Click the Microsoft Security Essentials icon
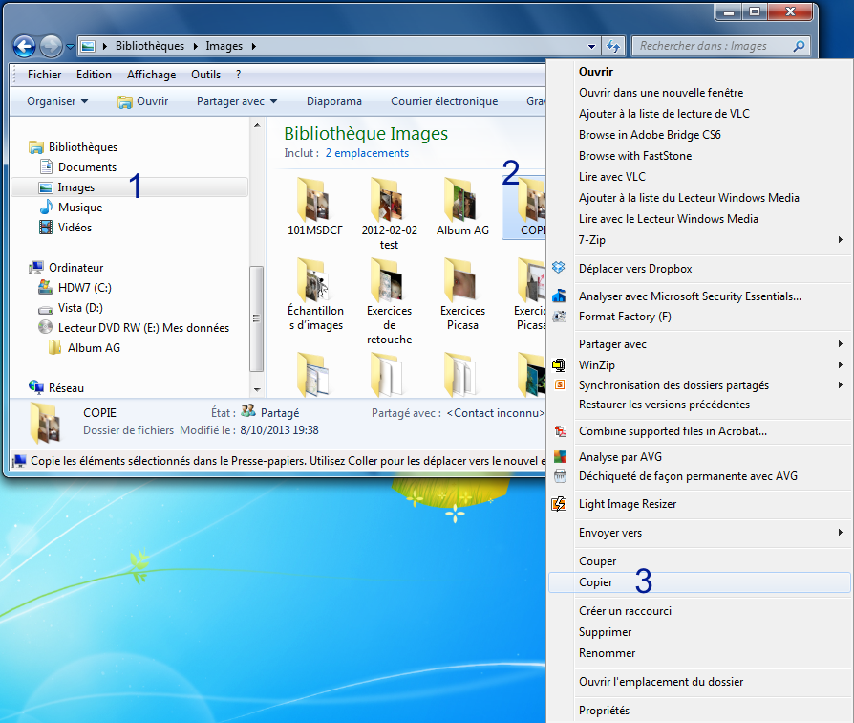The image size is (854, 723). 559,296
